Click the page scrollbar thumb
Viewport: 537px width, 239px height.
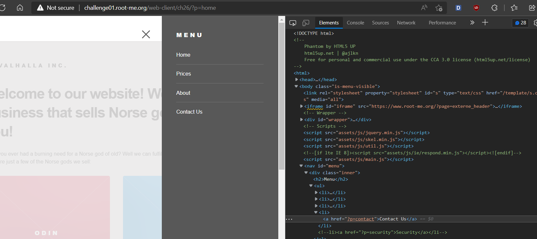tap(282, 96)
